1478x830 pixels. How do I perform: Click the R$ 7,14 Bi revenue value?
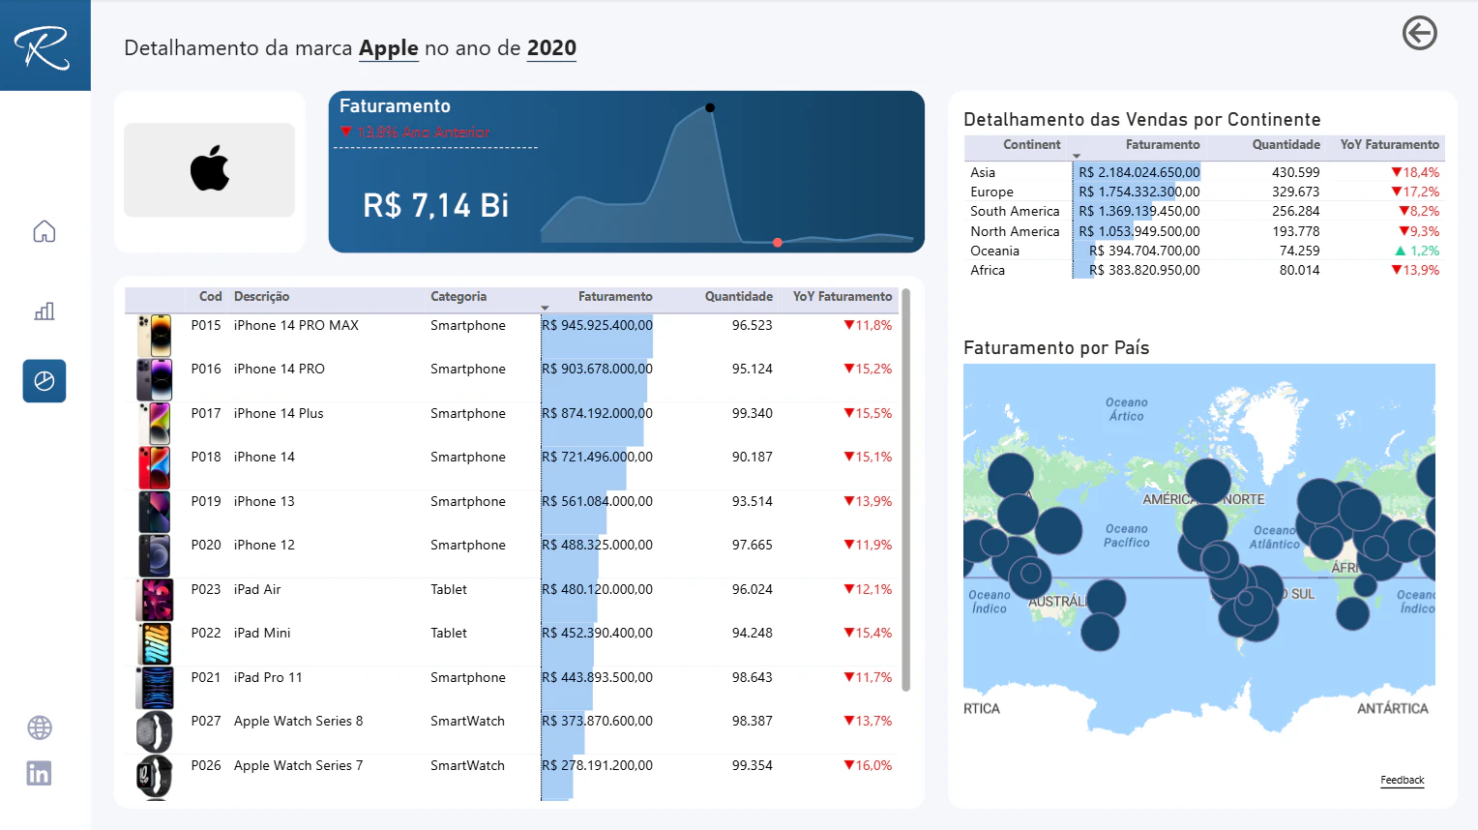(x=435, y=205)
